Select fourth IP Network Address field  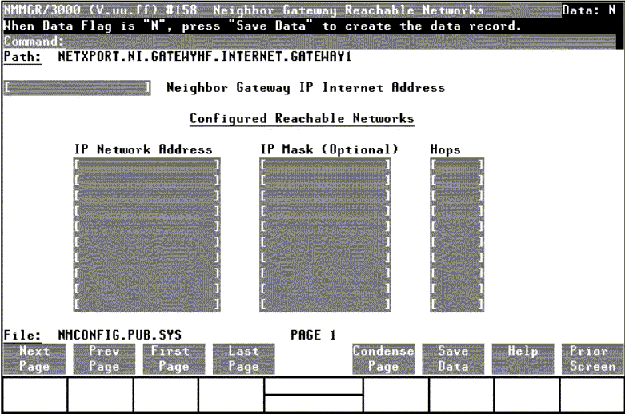[x=147, y=211]
